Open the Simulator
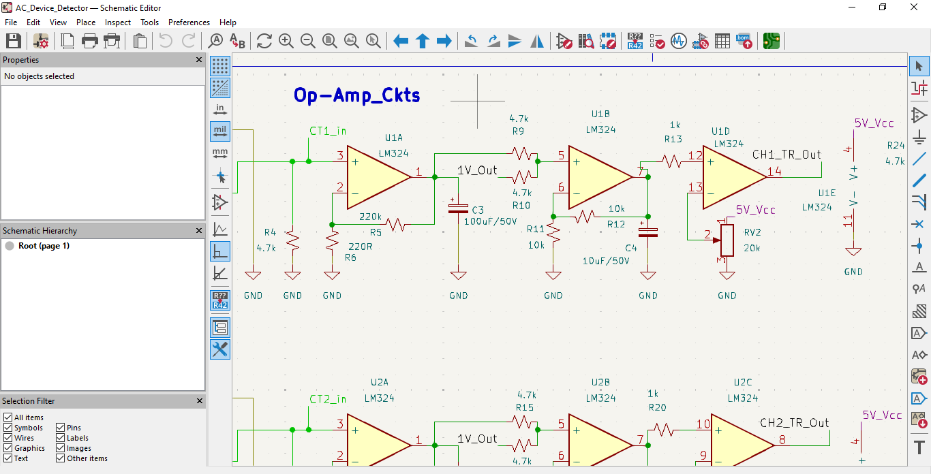 (x=679, y=41)
